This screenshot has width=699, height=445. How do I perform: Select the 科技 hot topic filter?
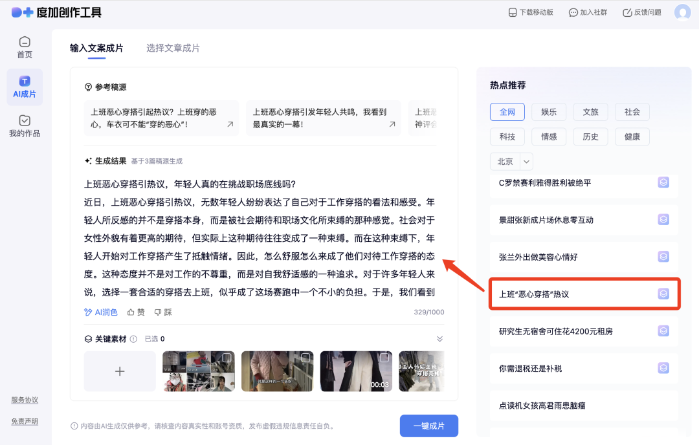(x=507, y=136)
